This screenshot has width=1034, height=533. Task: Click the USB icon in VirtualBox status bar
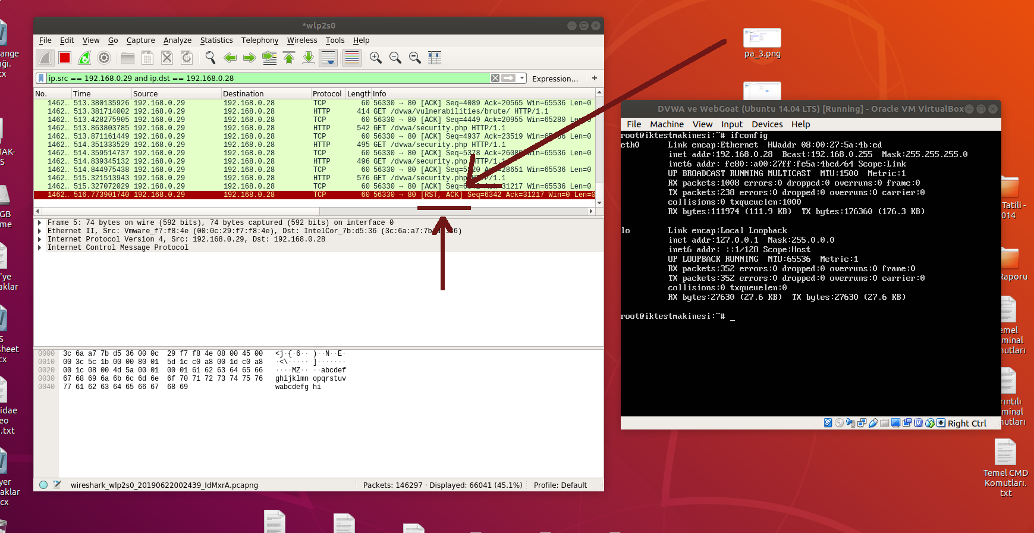pos(873,423)
